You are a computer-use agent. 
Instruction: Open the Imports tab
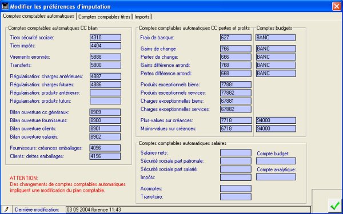click(x=142, y=17)
